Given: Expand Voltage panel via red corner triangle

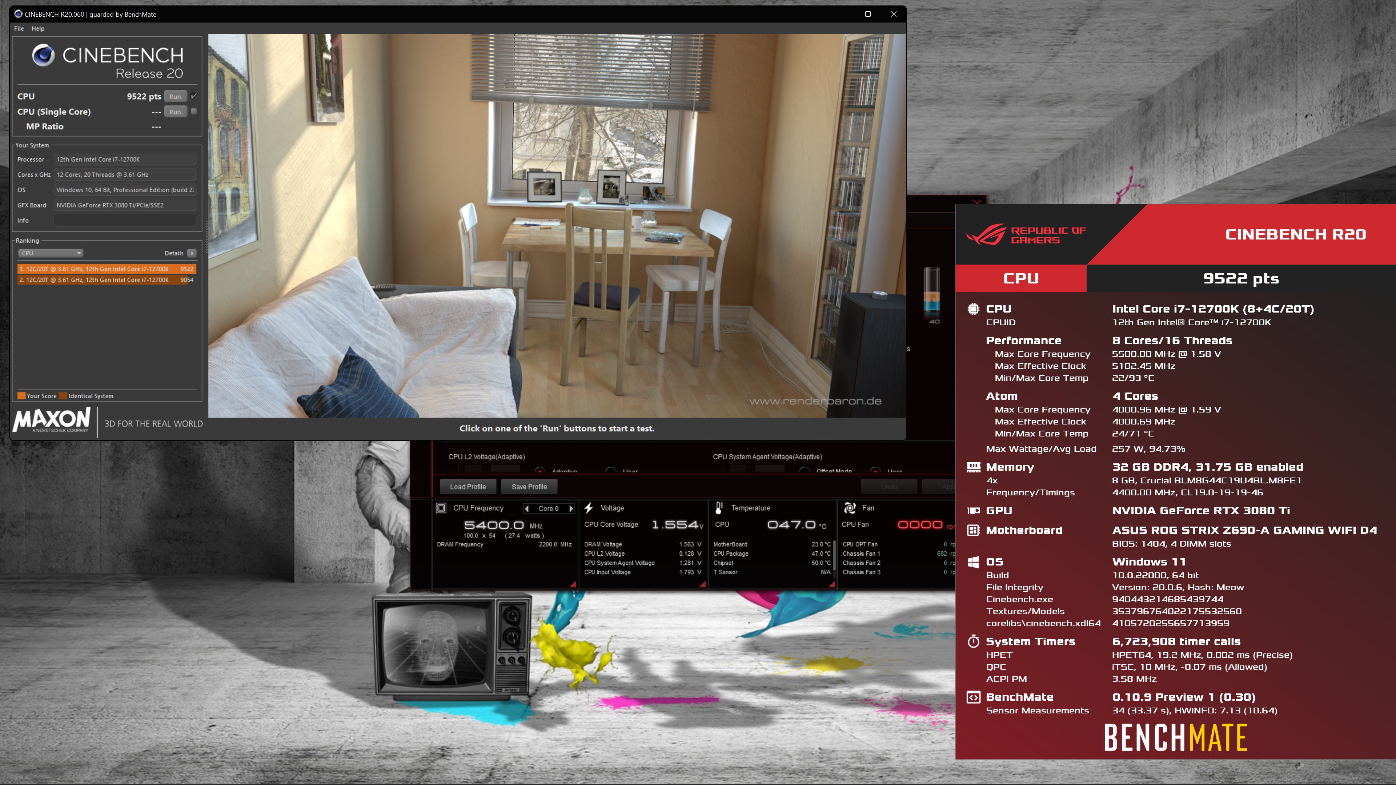Looking at the screenshot, I should [x=702, y=584].
